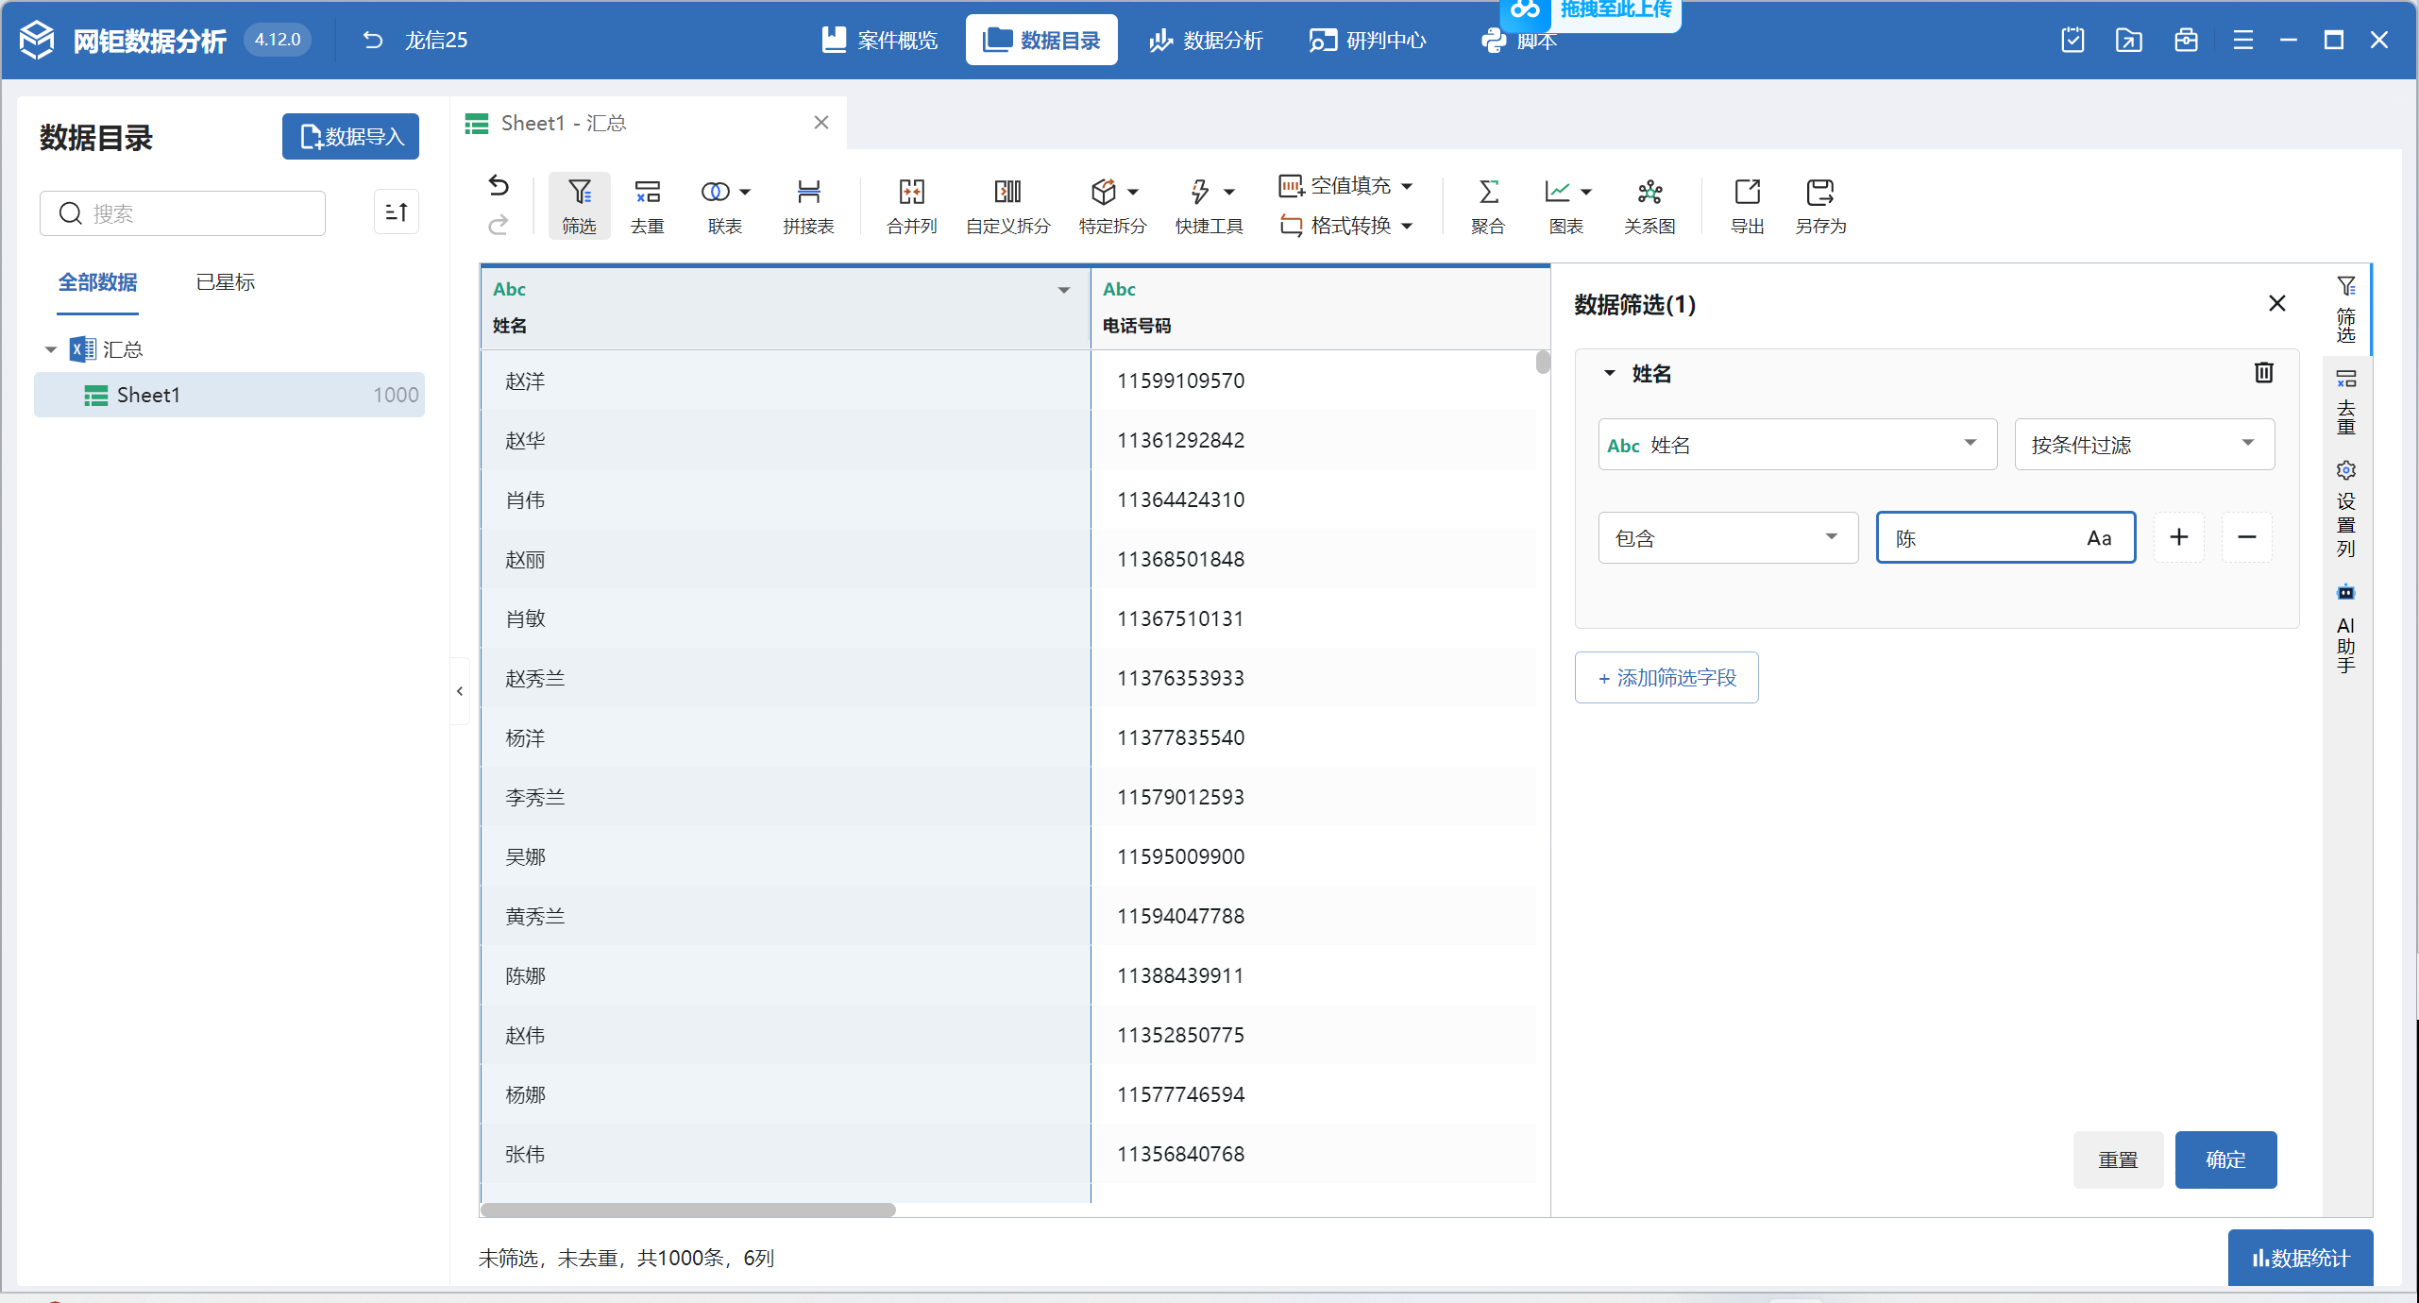Open the 包含 condition dropdown

point(1727,538)
